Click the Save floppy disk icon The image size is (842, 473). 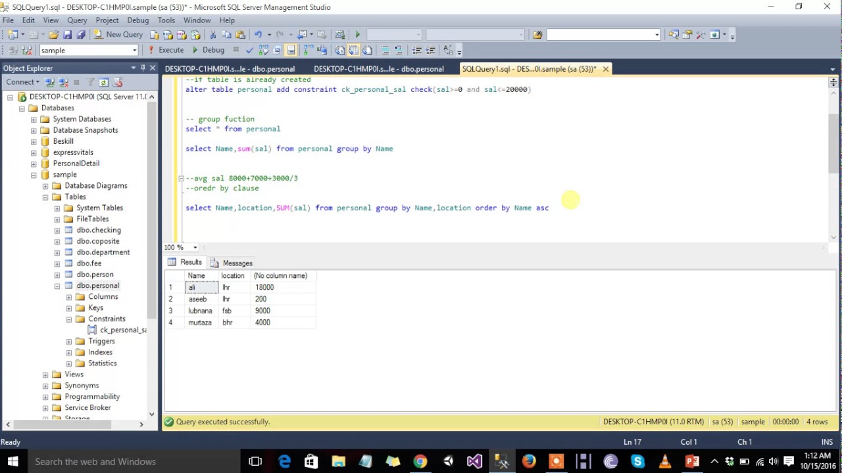point(67,34)
